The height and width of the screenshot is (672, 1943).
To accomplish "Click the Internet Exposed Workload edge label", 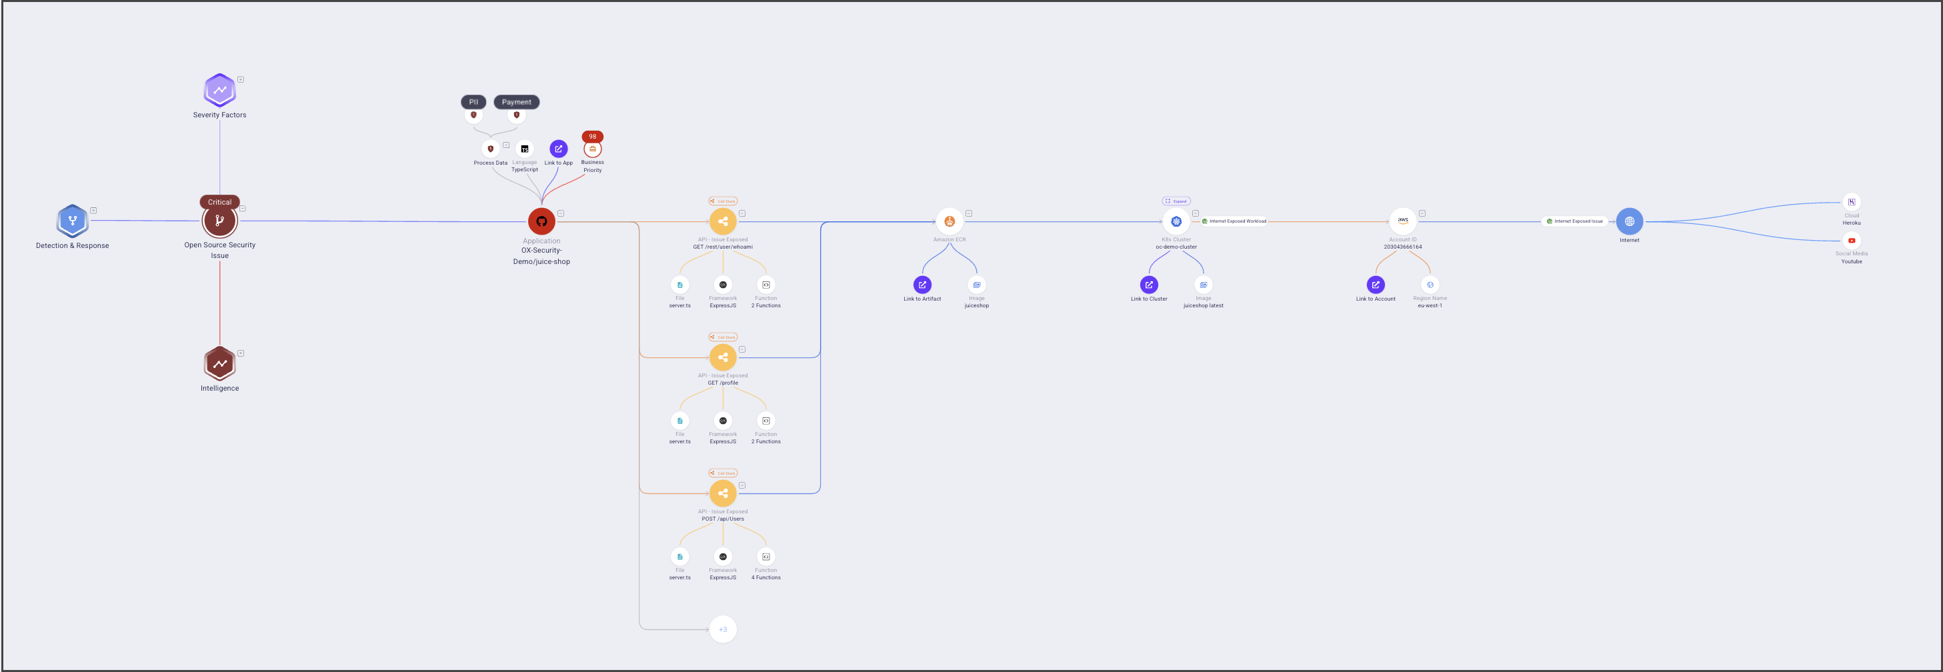I will click(1234, 222).
